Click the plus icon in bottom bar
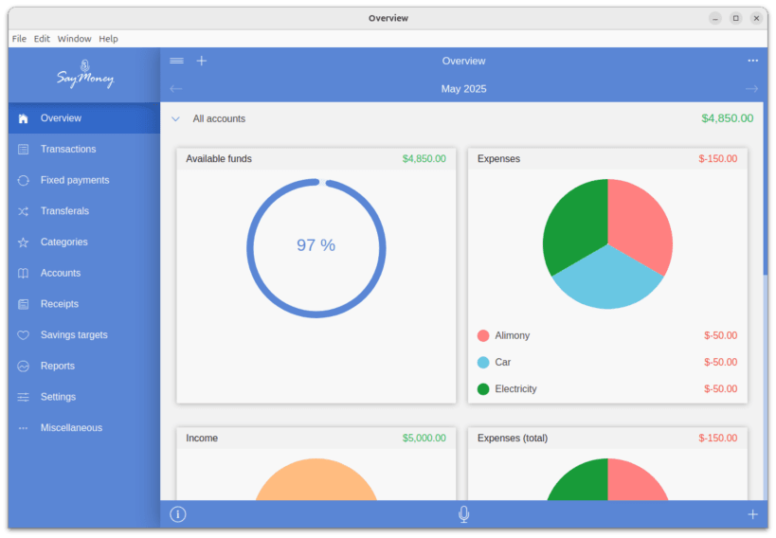This screenshot has width=776, height=538. click(x=752, y=514)
